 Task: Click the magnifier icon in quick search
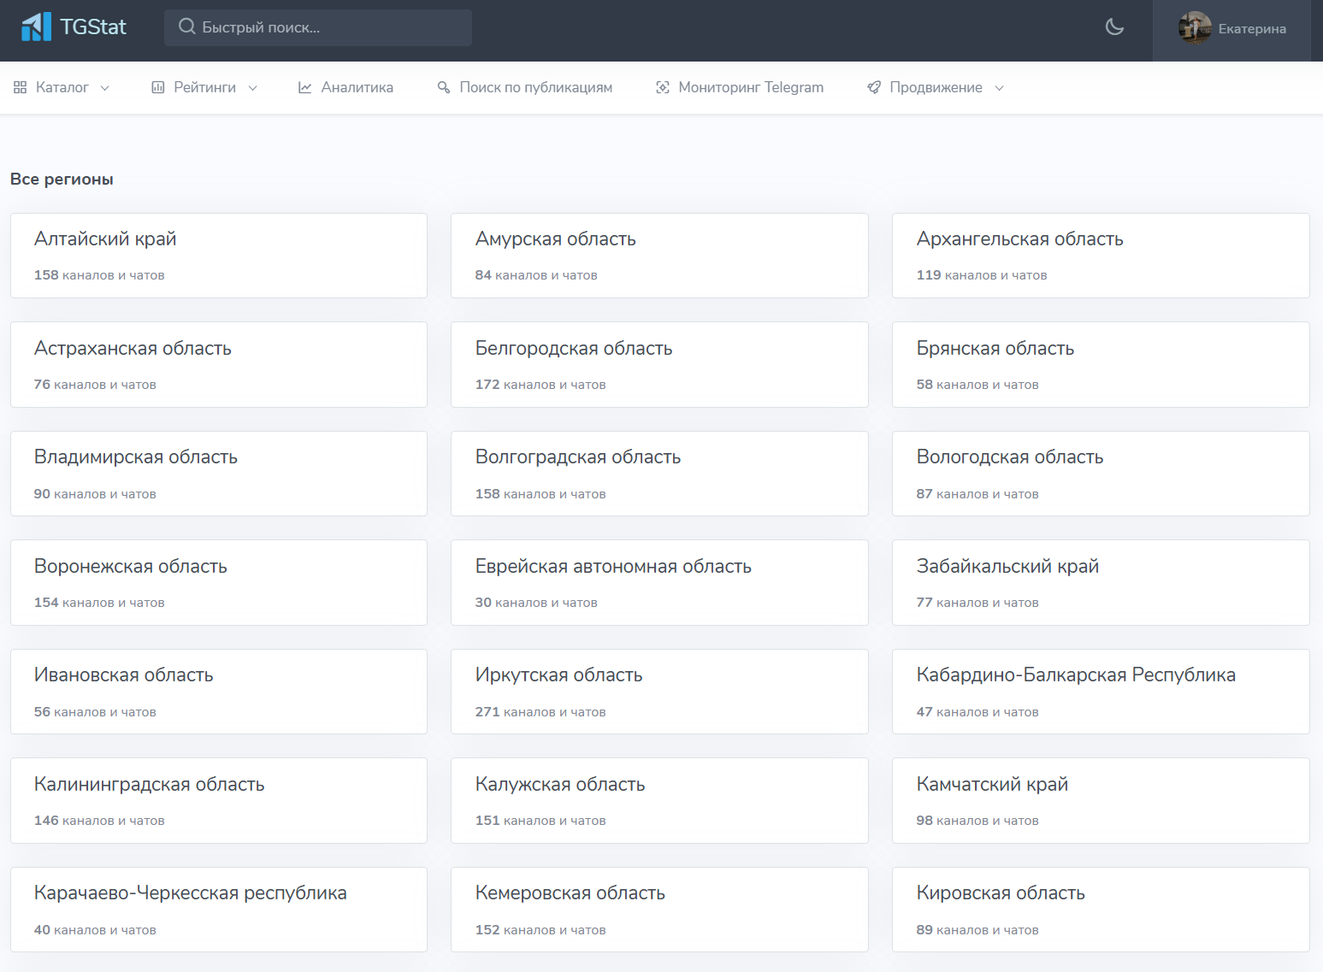tap(186, 27)
